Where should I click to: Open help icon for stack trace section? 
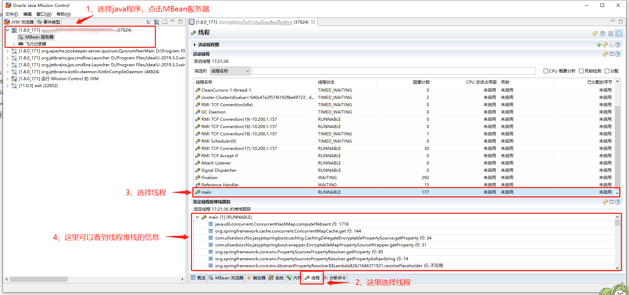point(618,202)
